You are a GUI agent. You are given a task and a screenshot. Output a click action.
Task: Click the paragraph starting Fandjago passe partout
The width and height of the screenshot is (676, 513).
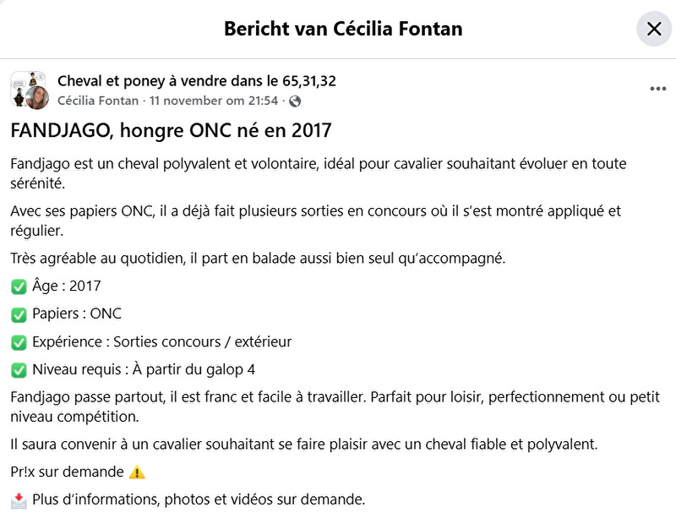tap(330, 406)
